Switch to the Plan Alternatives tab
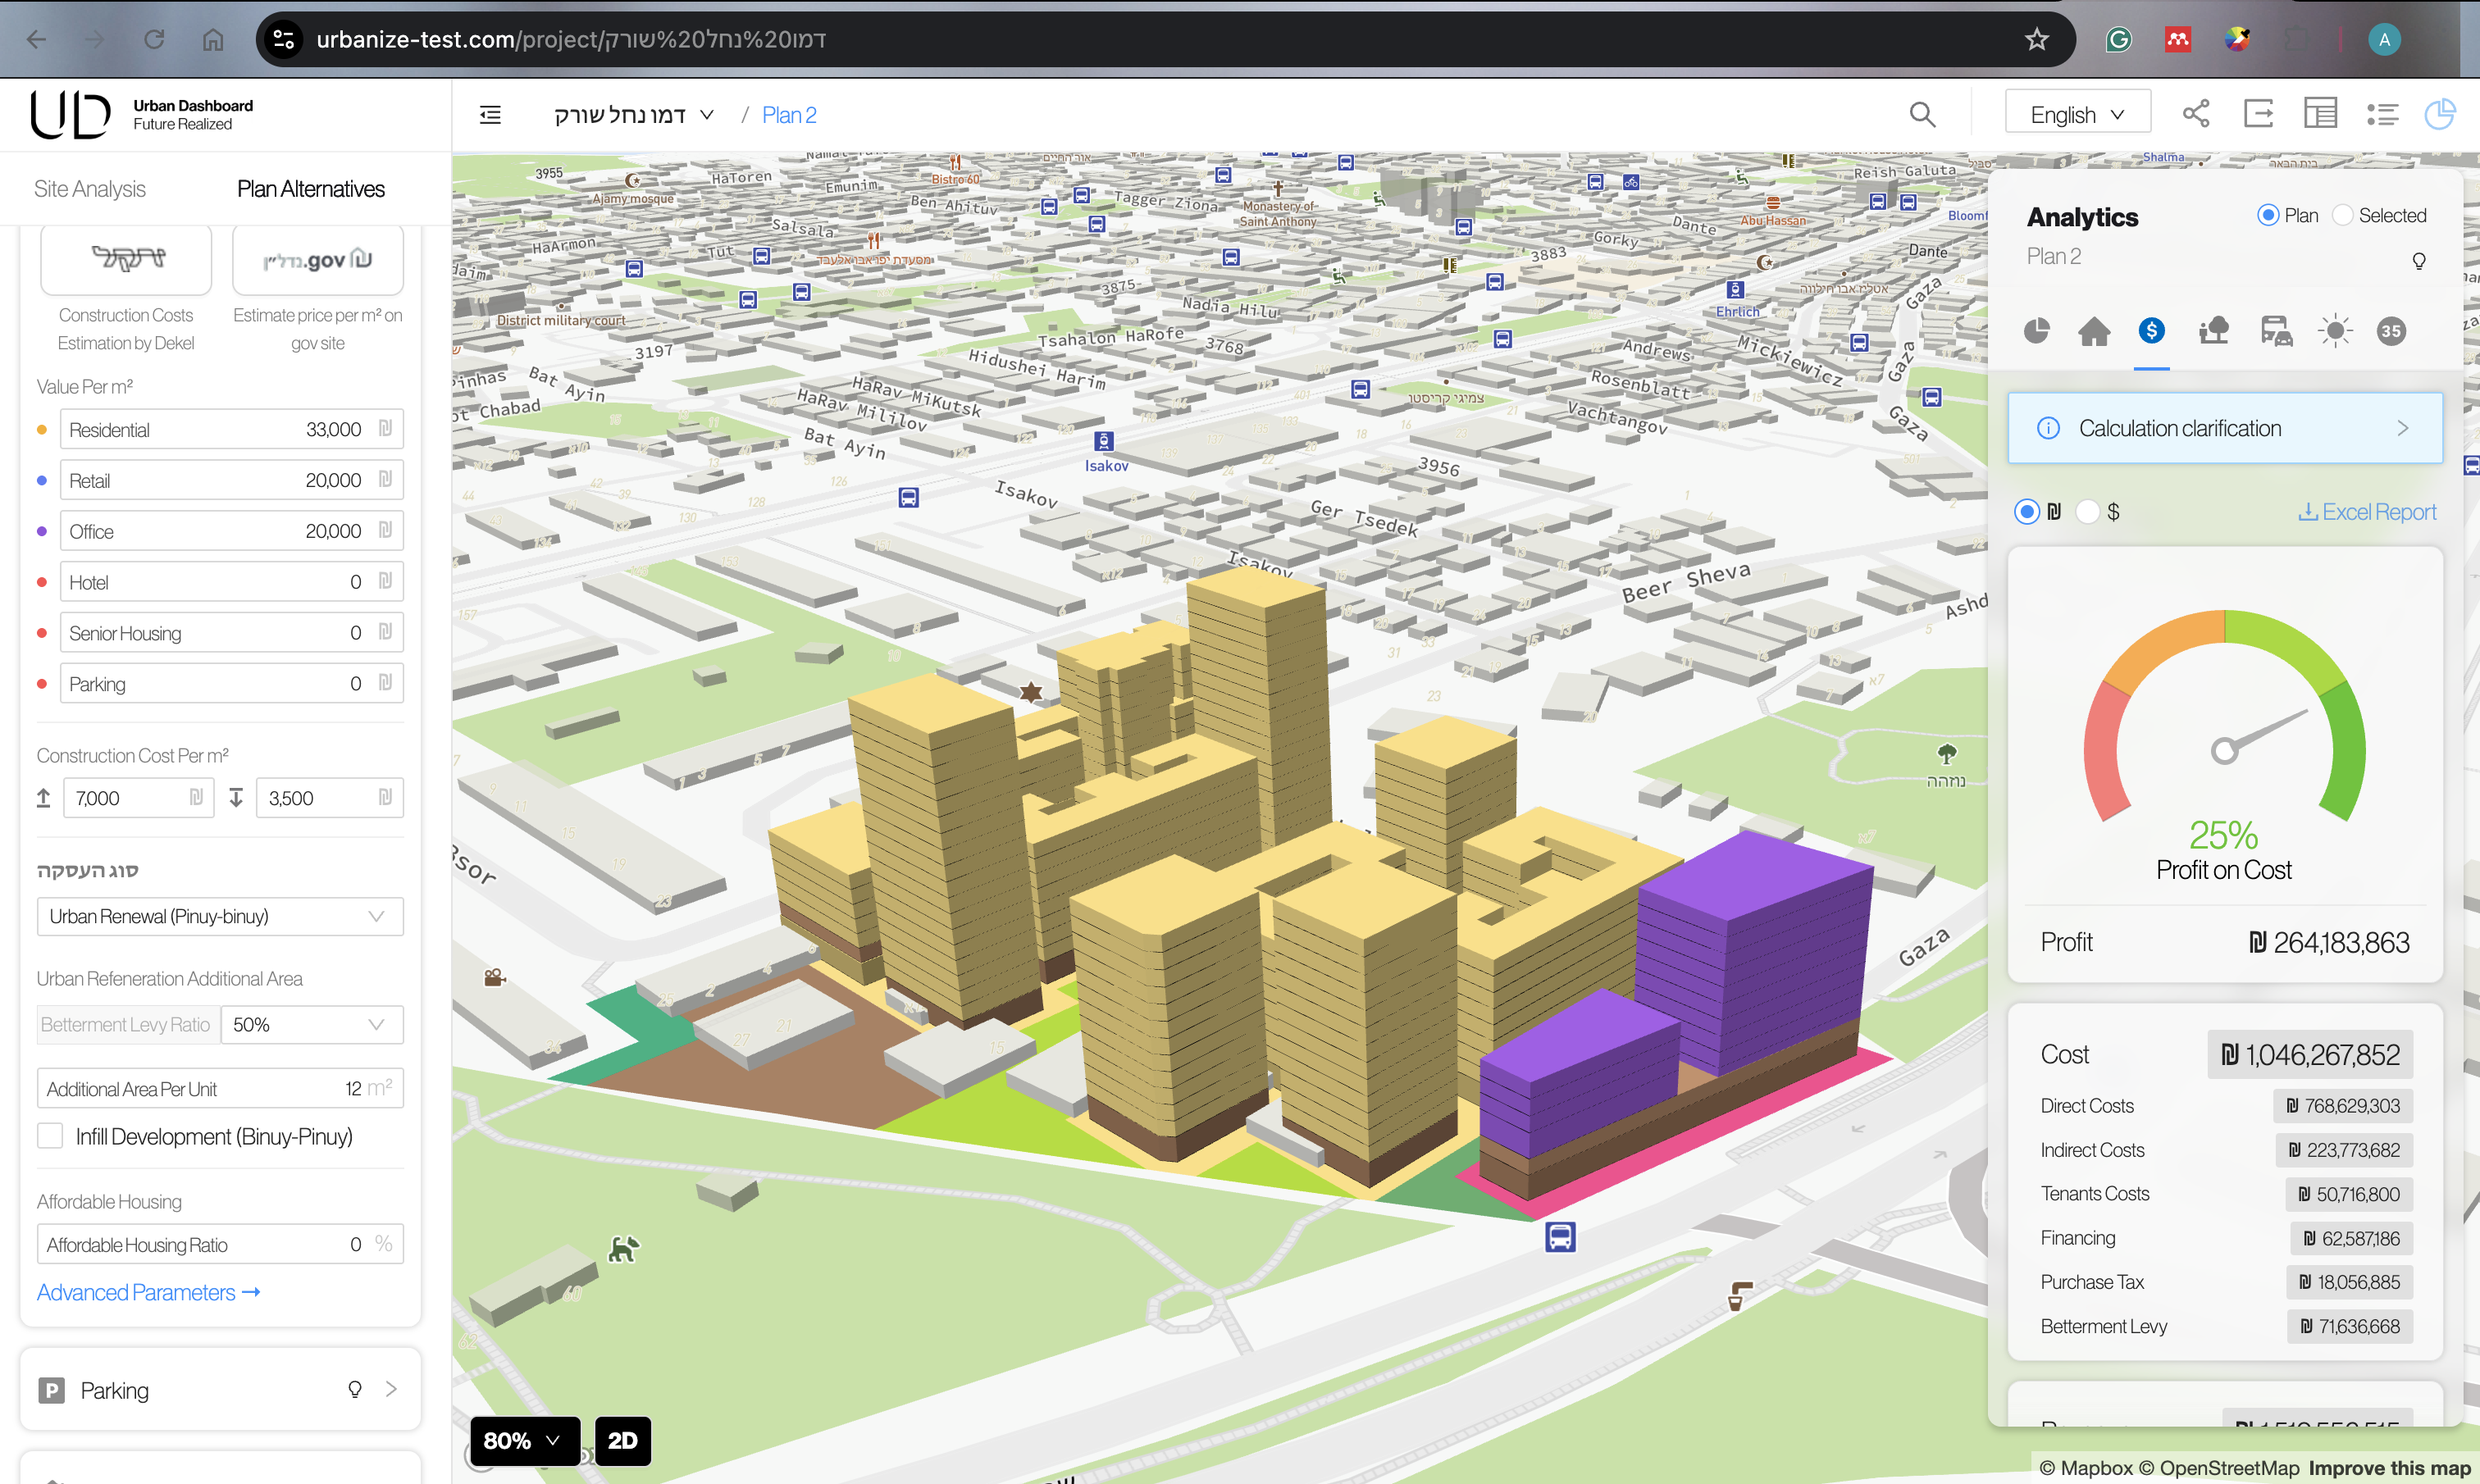The image size is (2480, 1484). (x=311, y=189)
